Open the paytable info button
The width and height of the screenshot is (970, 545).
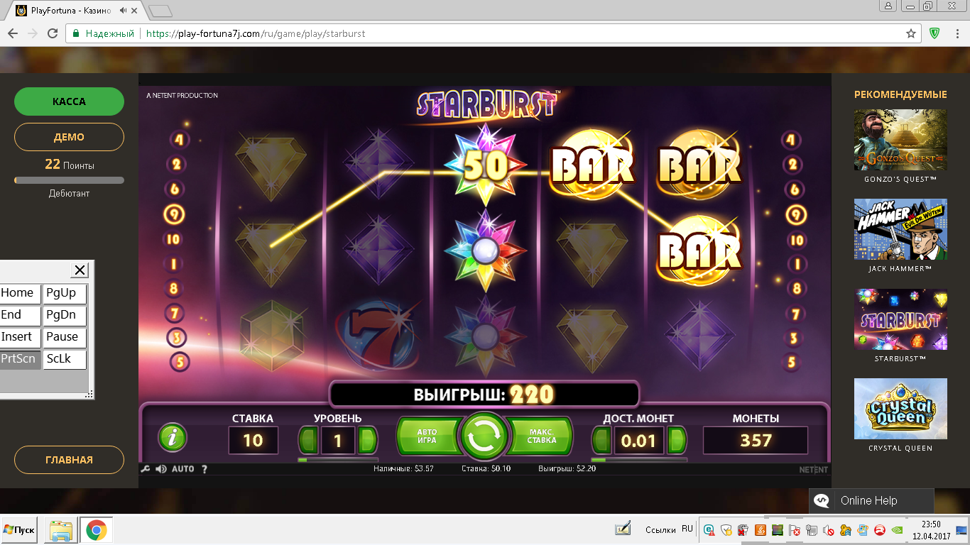click(x=172, y=437)
